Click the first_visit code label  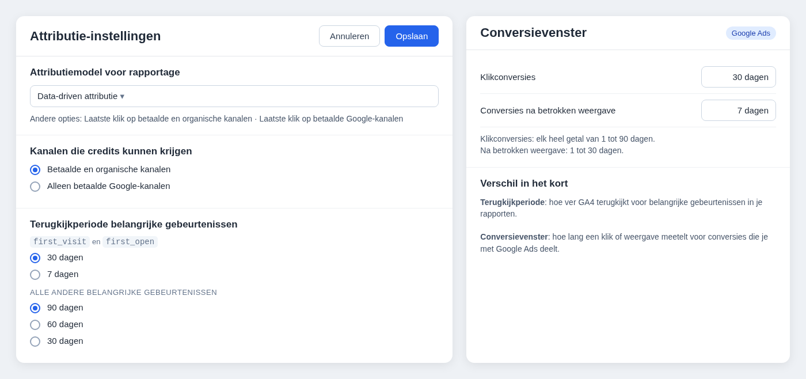pyautogui.click(x=60, y=242)
